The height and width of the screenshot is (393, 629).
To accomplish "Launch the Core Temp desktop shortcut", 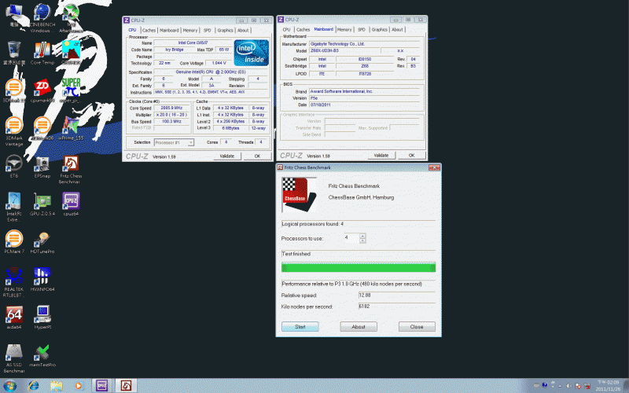I will coord(42,53).
